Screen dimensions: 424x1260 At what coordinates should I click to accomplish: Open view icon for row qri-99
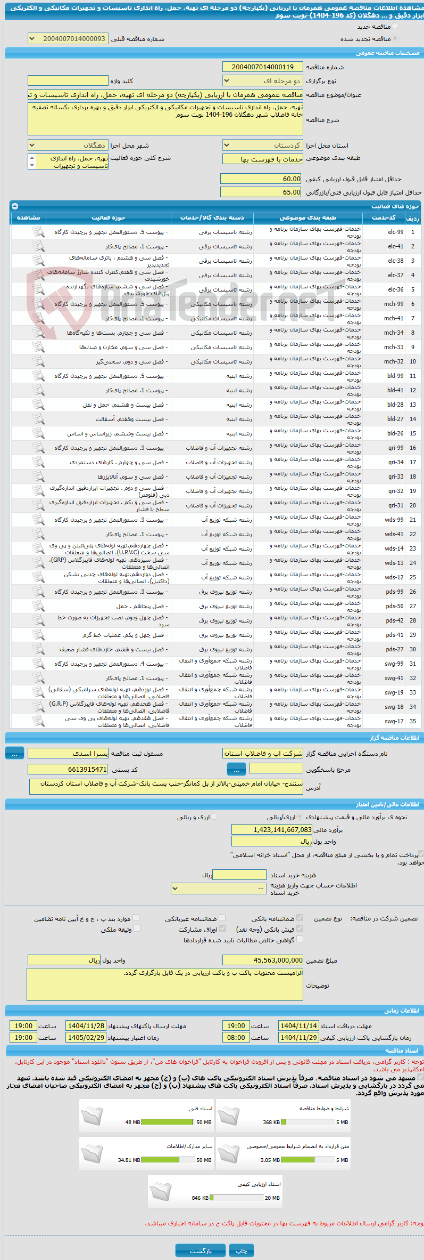click(x=38, y=448)
